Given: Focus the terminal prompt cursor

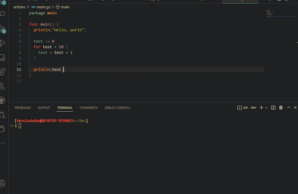Looking at the screenshot, I should click(x=20, y=126).
